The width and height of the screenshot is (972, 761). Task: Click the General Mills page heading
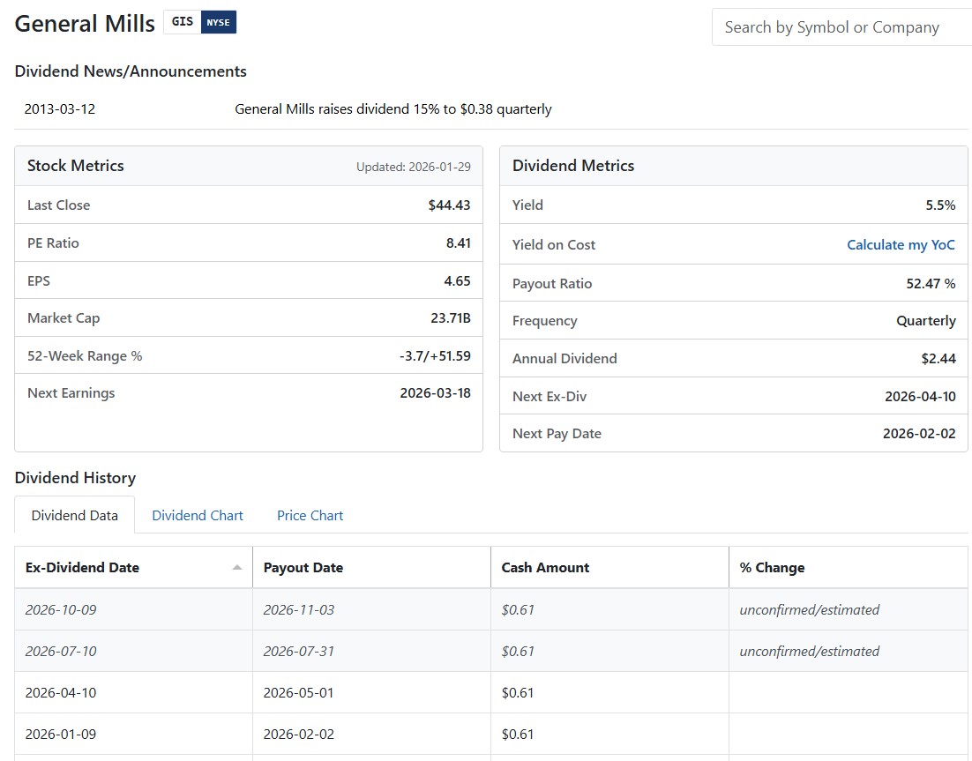85,24
